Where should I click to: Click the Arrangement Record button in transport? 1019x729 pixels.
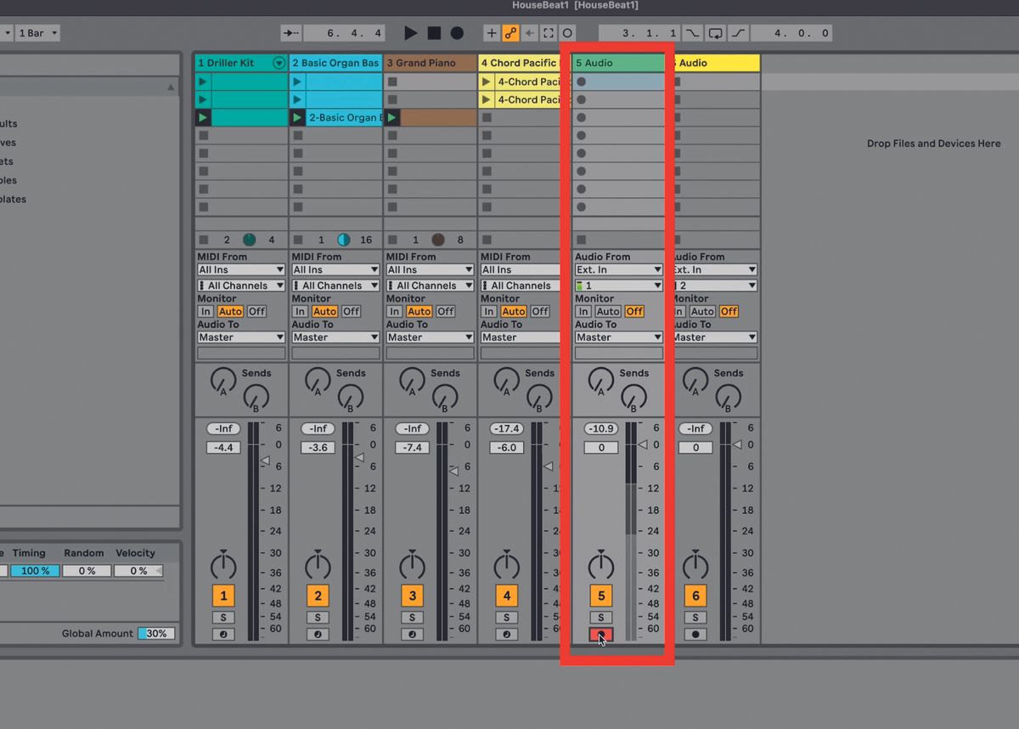pos(457,33)
